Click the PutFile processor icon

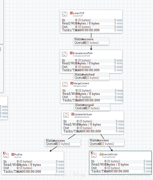coord(6,155)
